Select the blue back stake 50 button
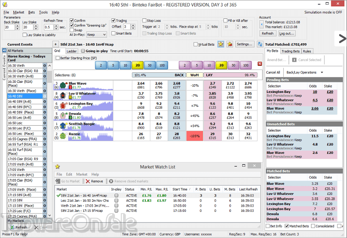Image resolution: width=347 pixels, height=238 pixels. click(150, 65)
